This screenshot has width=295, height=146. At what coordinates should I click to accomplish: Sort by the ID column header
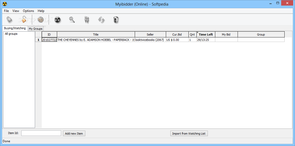tap(49, 35)
